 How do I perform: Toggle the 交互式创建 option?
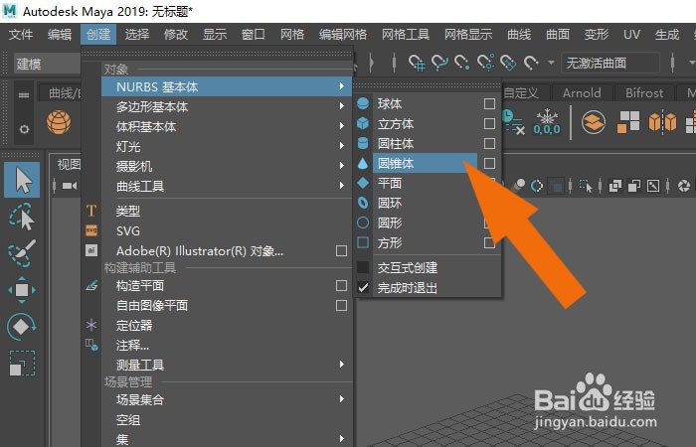coord(363,267)
